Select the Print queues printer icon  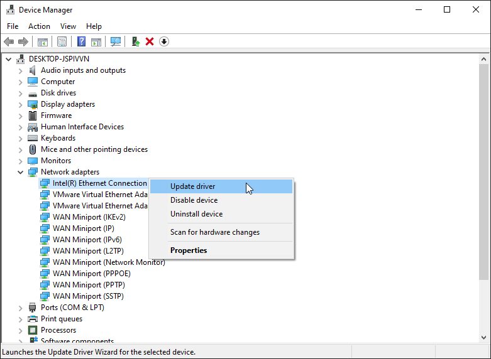click(x=33, y=319)
